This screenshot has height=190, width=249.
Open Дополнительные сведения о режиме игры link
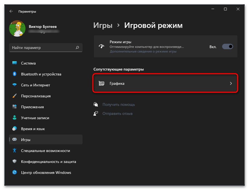[x=143, y=51]
